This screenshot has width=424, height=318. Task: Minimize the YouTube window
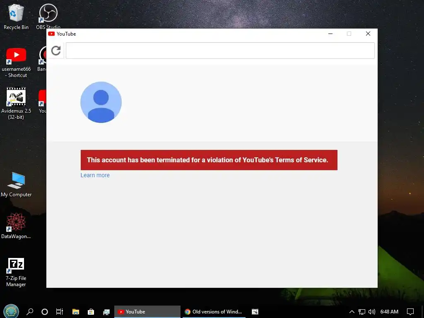point(330,34)
